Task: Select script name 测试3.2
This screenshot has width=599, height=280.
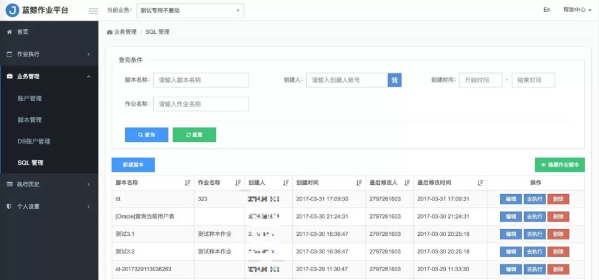Action: click(125, 251)
